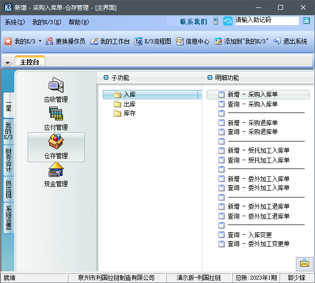Viewport: 315px width, 283px height.
Task: Open the K/3流程图 toolbar item
Action: 153,42
